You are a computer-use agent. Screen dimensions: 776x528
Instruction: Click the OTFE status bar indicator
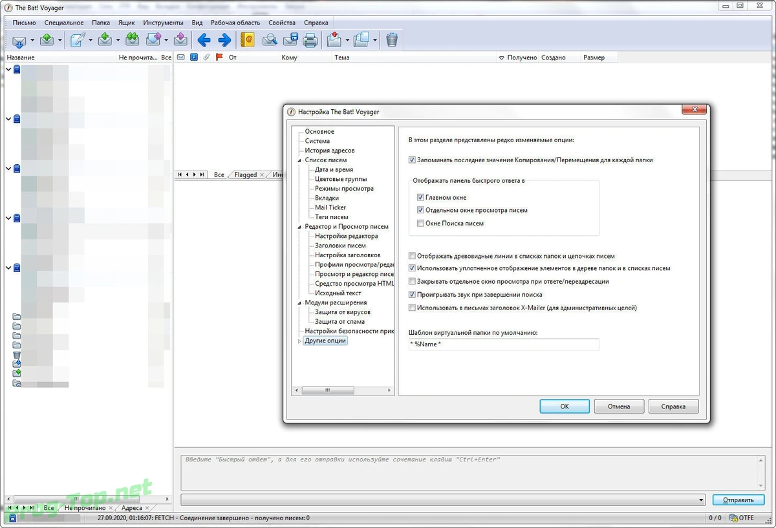pyautogui.click(x=741, y=518)
